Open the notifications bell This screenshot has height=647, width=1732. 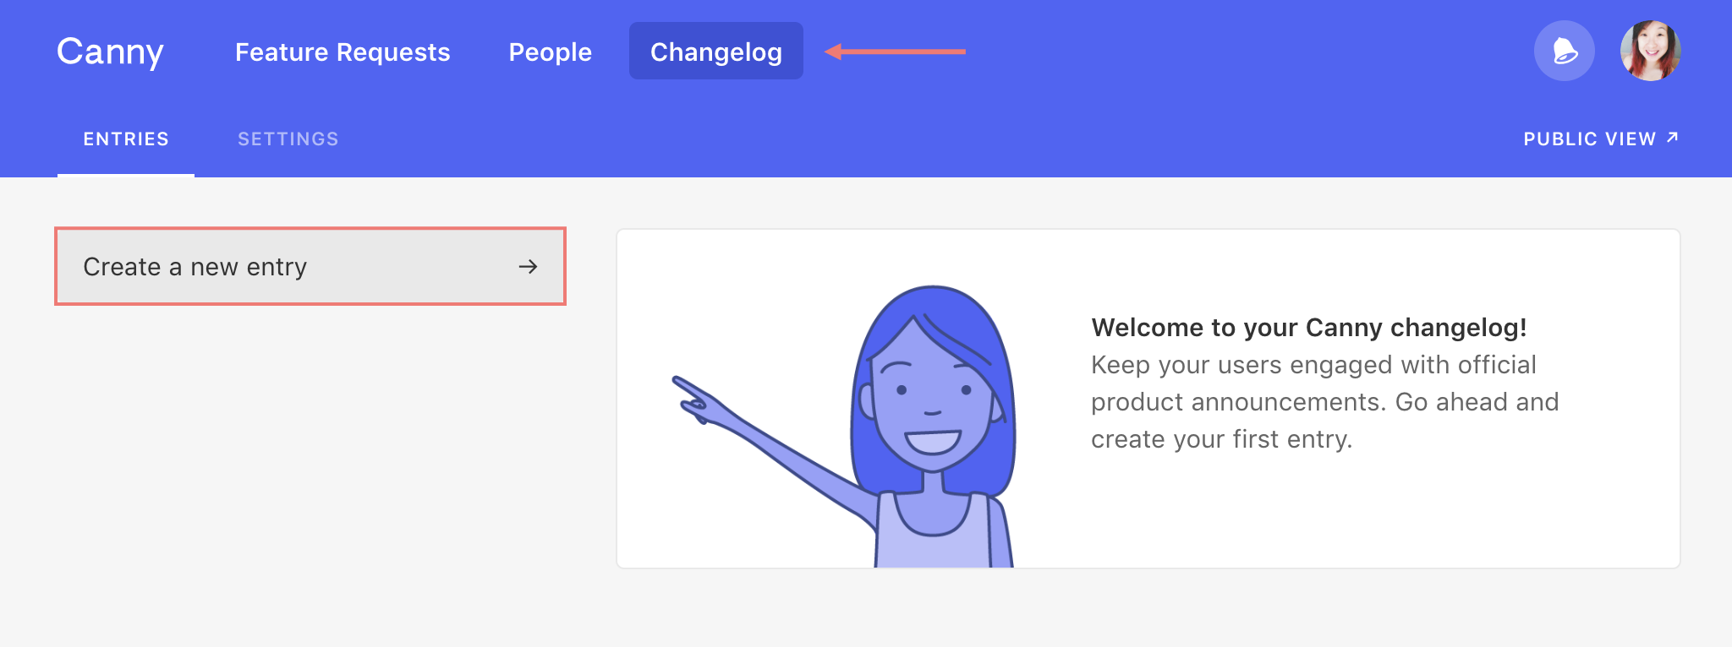1565,51
